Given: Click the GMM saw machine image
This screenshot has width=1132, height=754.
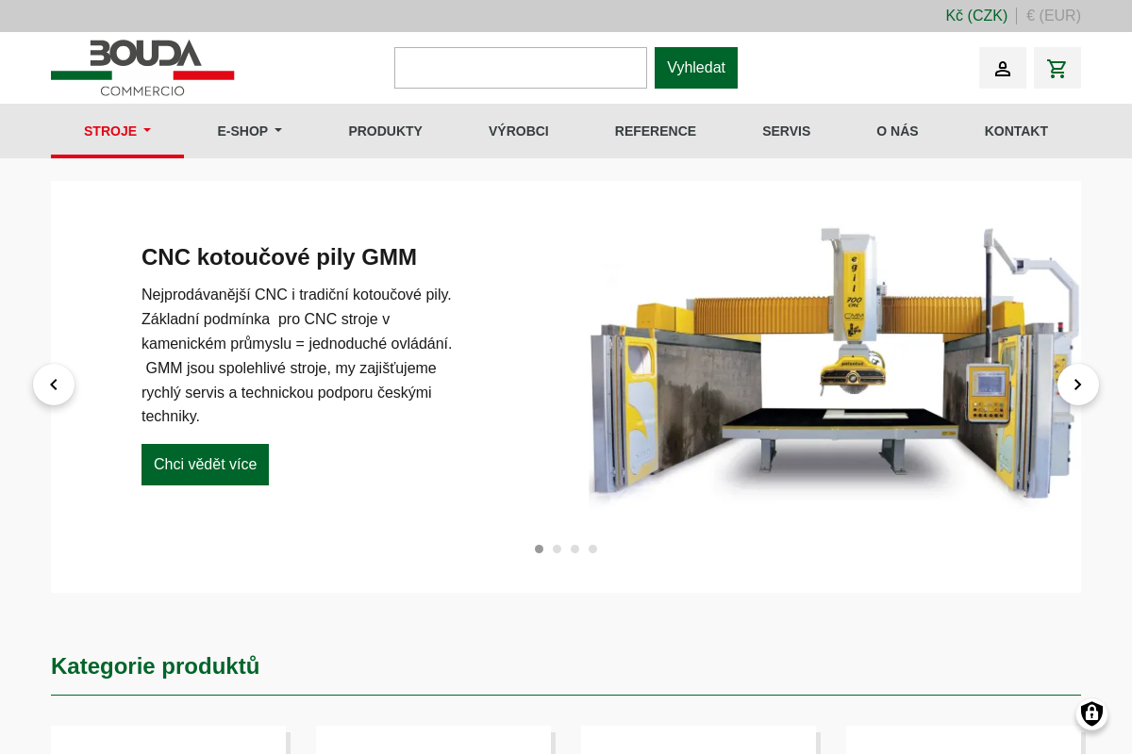Looking at the screenshot, I should 834,364.
